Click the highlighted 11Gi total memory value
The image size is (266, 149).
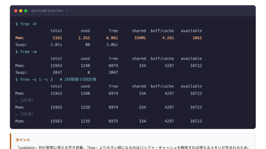[x=57, y=38]
